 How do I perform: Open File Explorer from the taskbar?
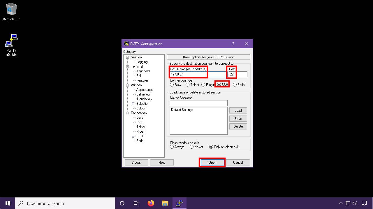pos(165,203)
